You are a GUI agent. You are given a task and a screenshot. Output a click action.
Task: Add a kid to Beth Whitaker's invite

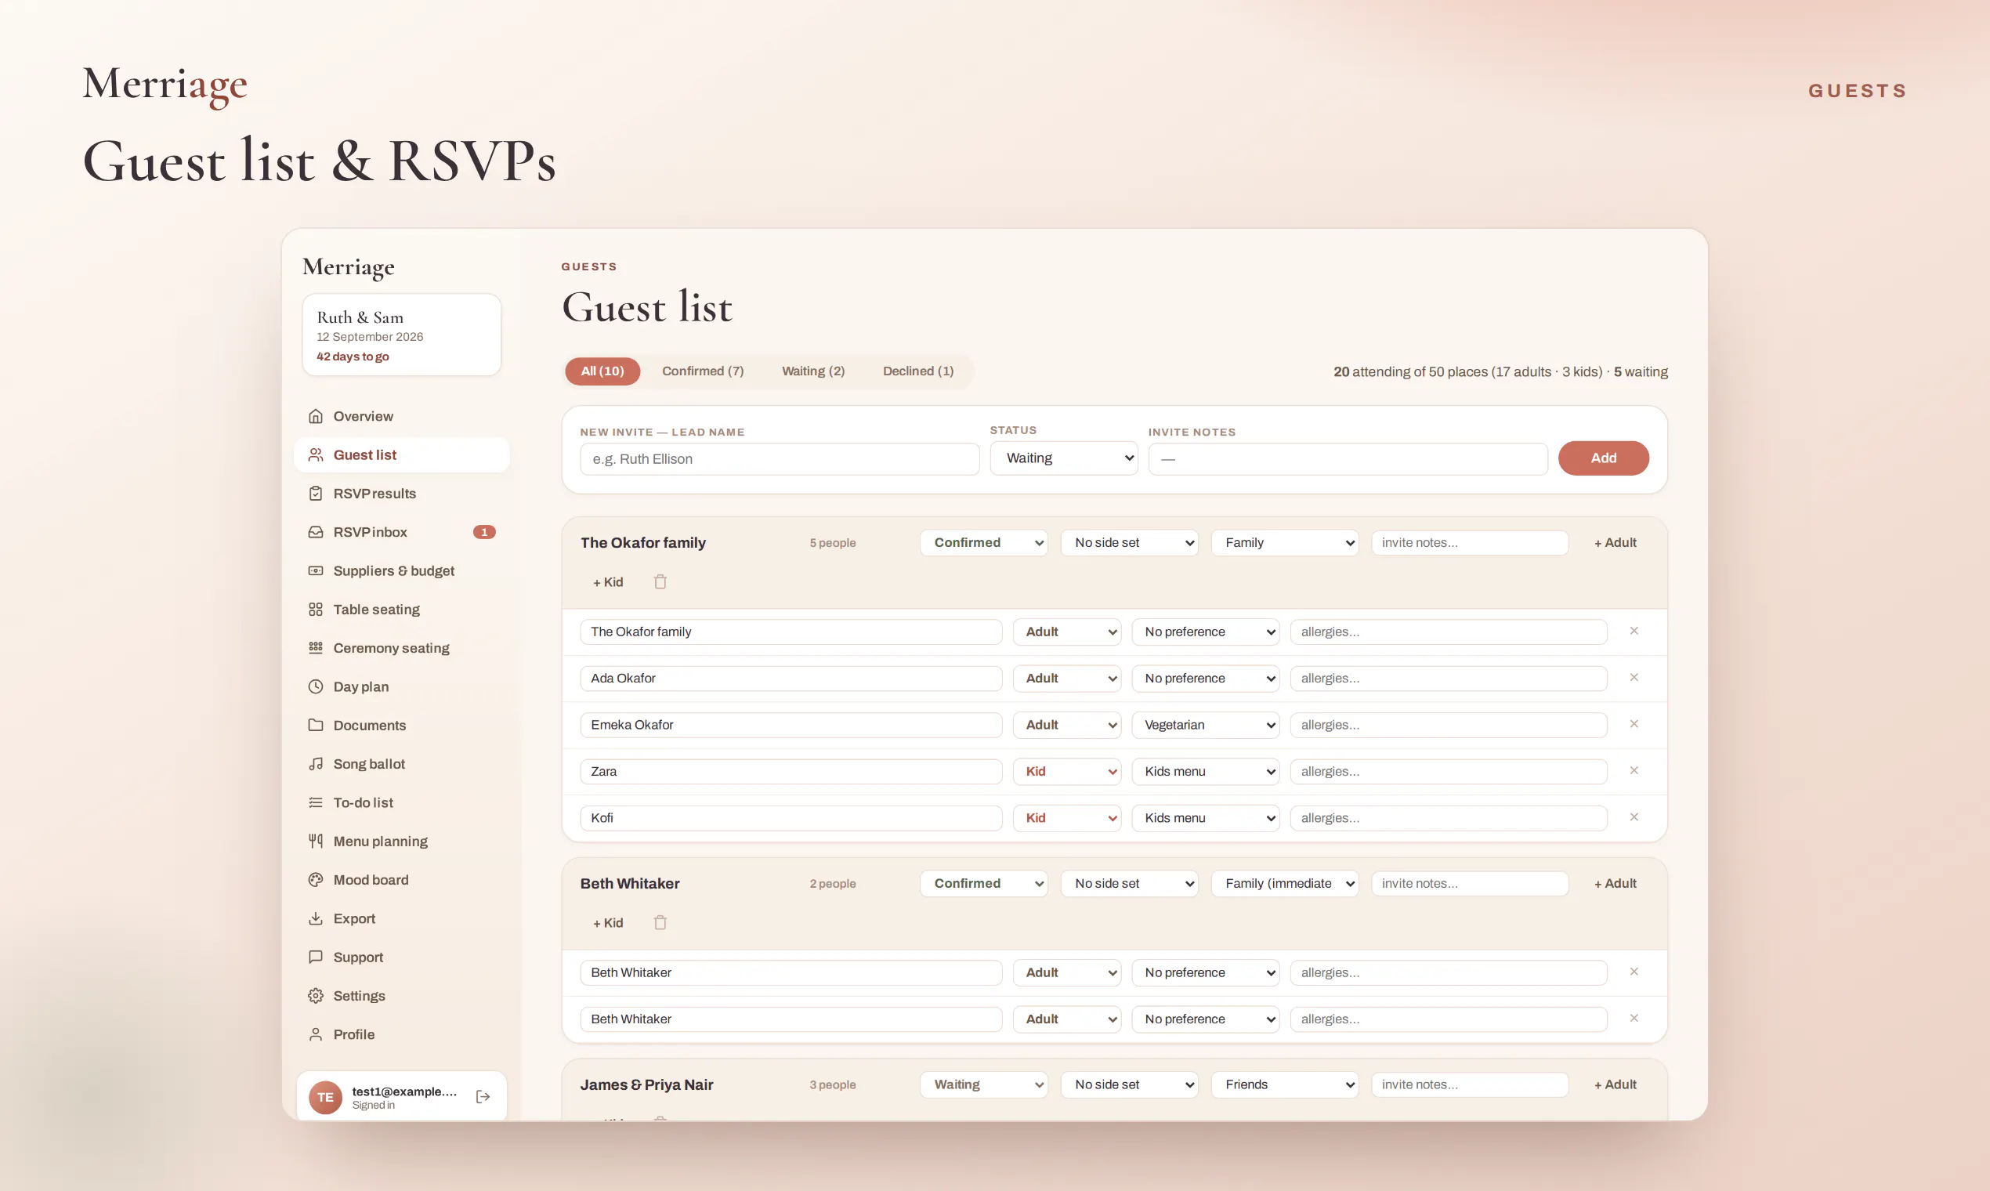tap(607, 923)
